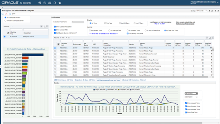Viewport: 220px width, 124px height.
Task: Click the Execution Host Name field
Action: coord(78,22)
